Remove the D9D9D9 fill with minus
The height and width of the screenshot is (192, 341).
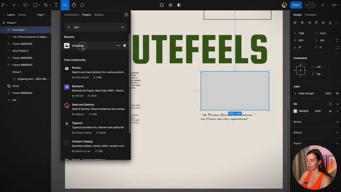pos(337,111)
